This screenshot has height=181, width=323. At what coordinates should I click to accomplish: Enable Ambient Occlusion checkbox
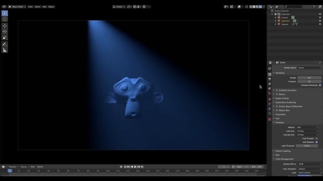tap(277, 90)
